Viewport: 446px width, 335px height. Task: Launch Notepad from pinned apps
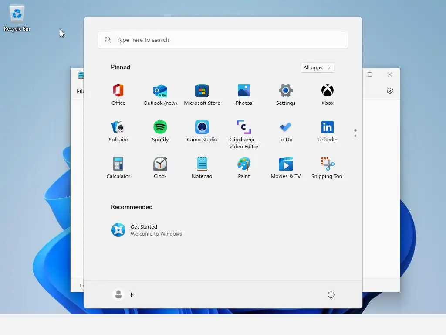(202, 168)
